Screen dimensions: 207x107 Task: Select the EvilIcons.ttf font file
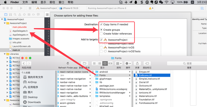click(x=152, y=75)
